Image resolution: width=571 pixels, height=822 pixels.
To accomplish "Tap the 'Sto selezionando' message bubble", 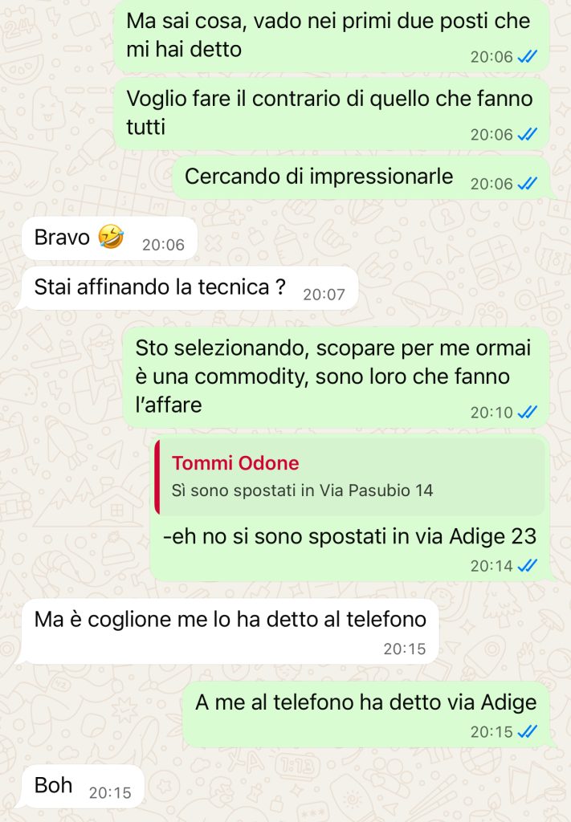I will pyautogui.click(x=336, y=377).
